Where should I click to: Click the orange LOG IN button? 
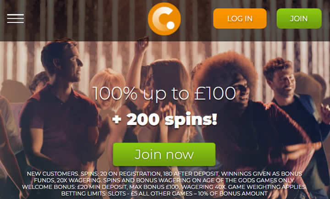pos(240,18)
